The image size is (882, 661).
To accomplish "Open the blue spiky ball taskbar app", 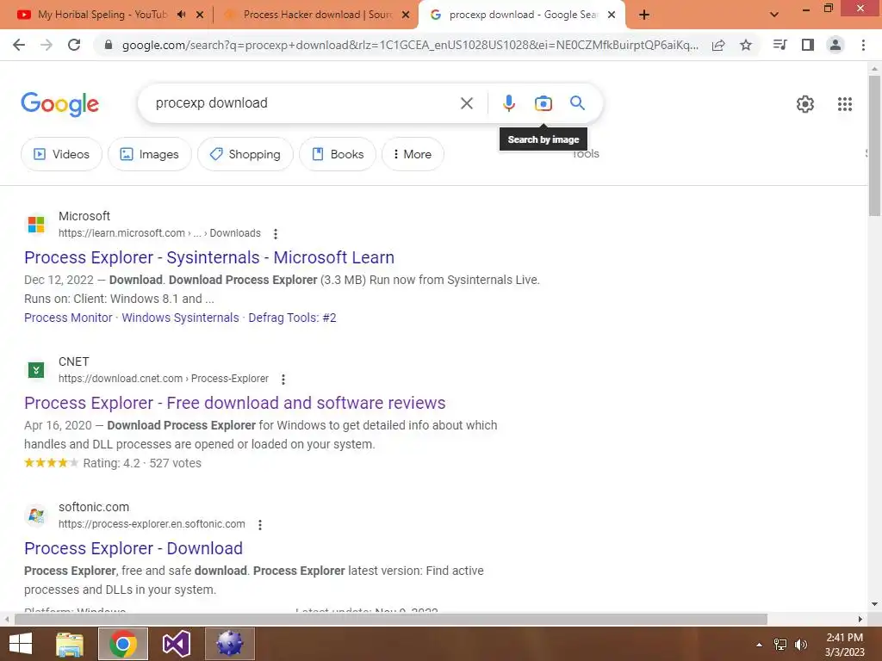I will [x=229, y=644].
